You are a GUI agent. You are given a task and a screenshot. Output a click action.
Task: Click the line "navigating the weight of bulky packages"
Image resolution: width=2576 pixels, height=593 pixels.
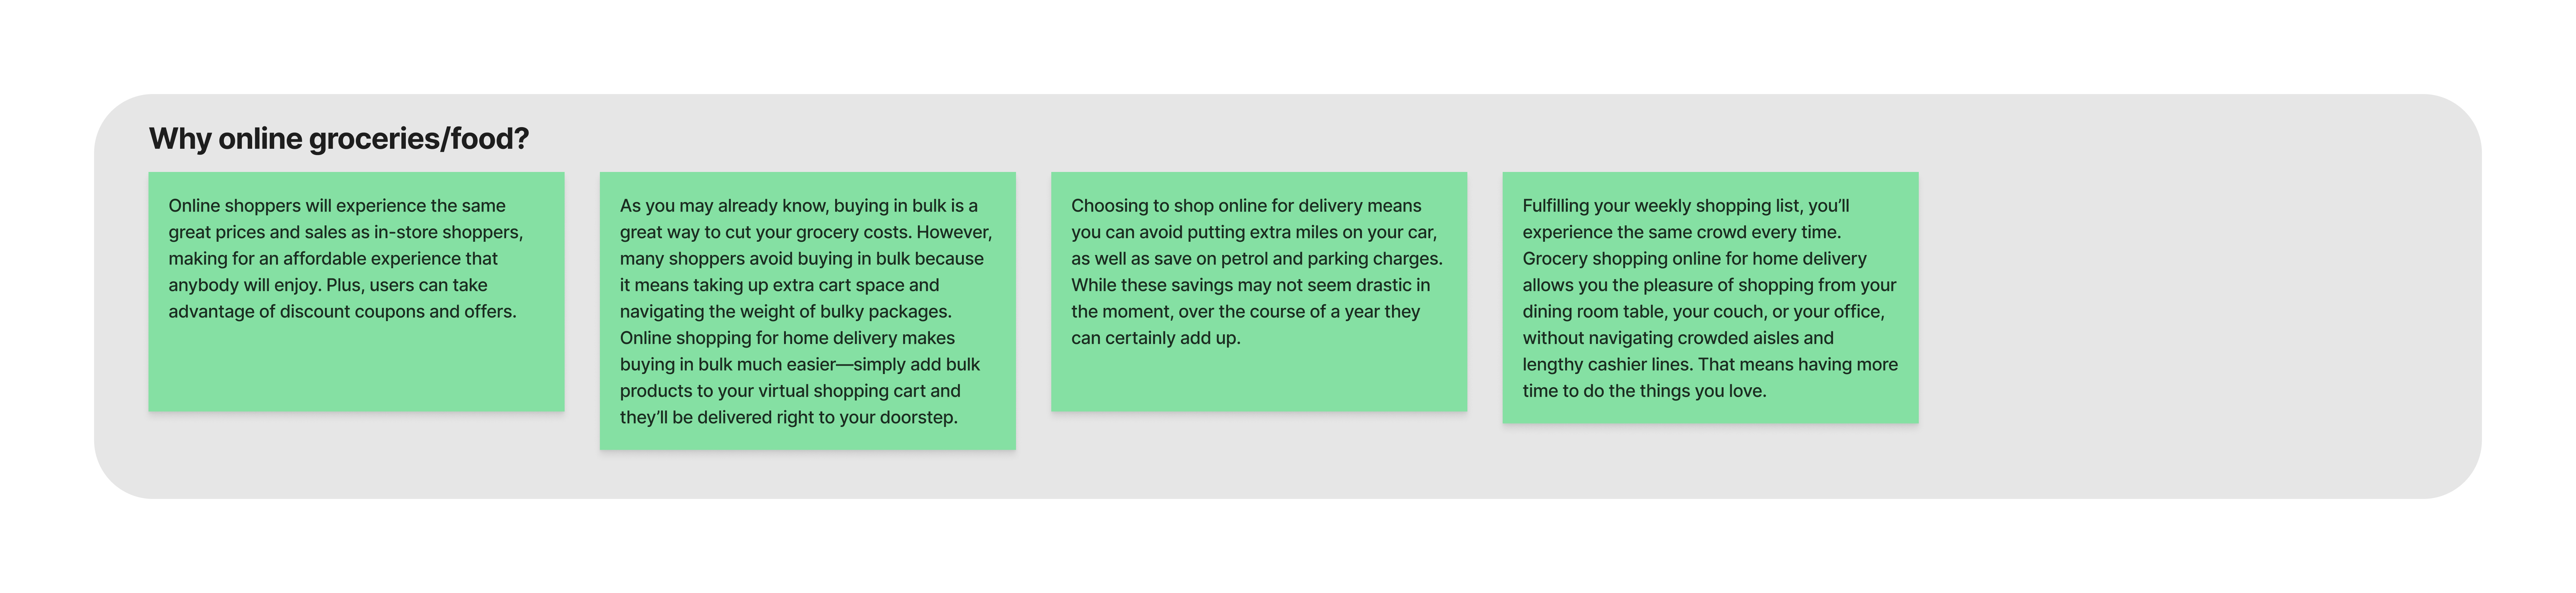[785, 312]
